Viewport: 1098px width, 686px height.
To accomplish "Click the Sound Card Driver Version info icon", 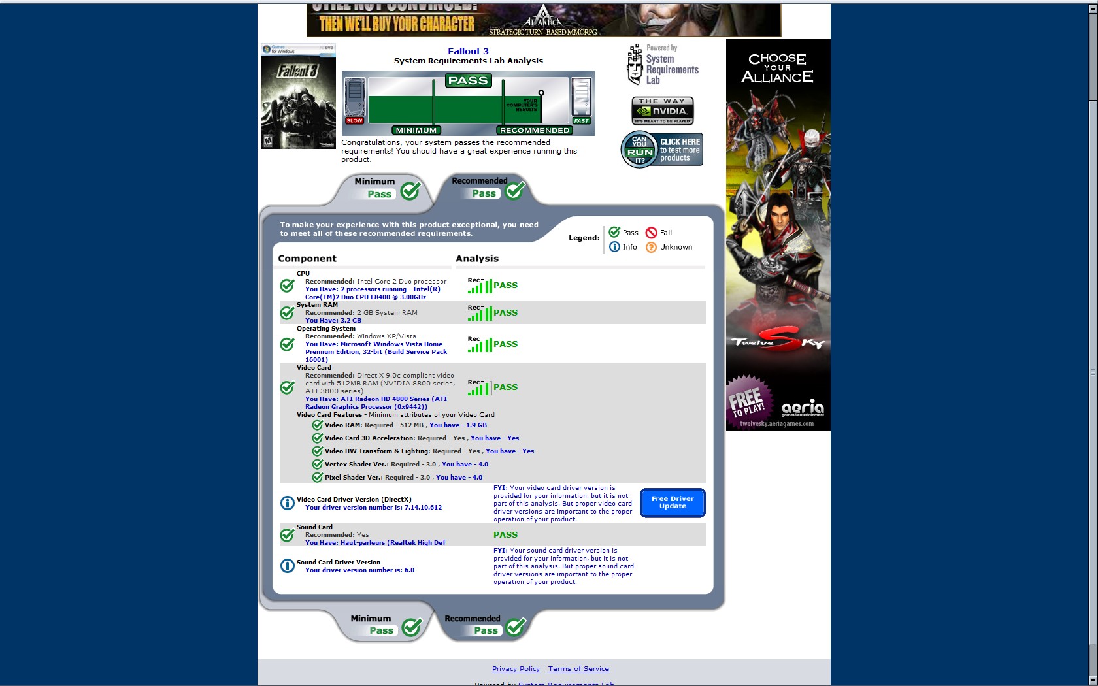I will (287, 566).
